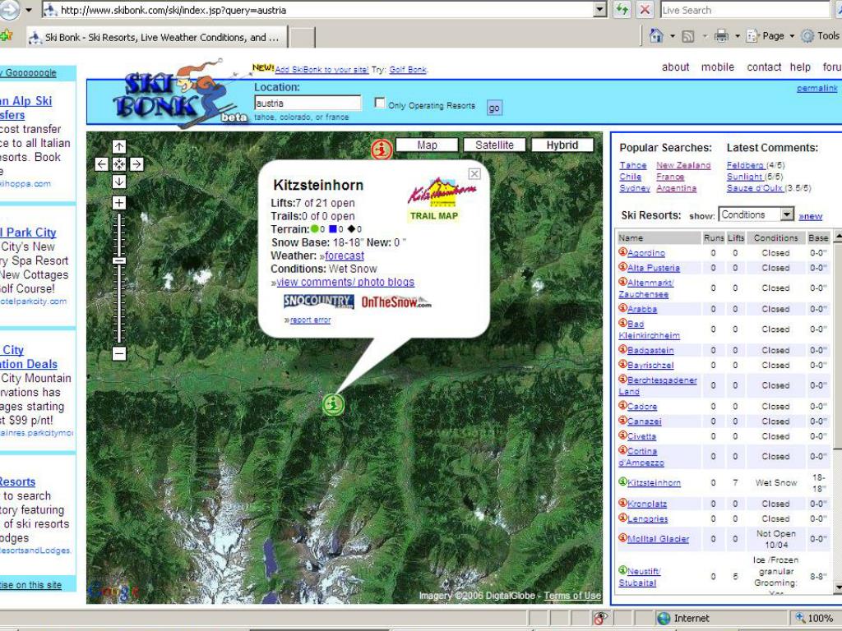Click the Favorites star icon
Viewport: 842px width, 631px height.
point(7,36)
